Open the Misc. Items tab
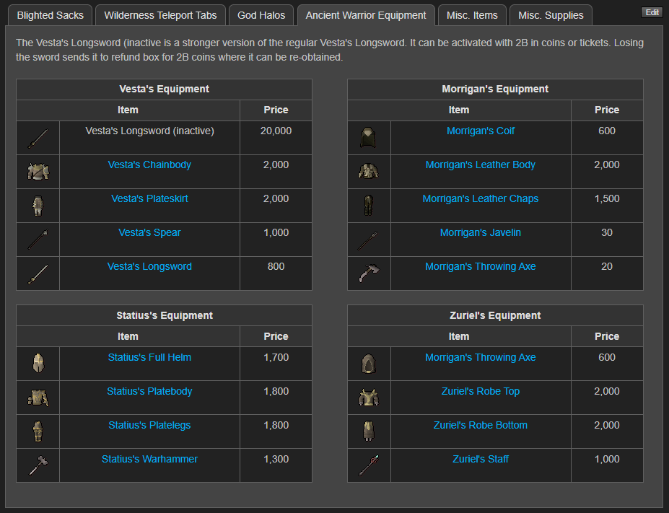Screen dimensions: 669x513 [x=472, y=15]
